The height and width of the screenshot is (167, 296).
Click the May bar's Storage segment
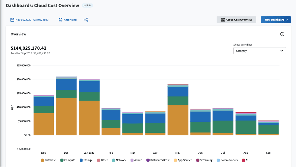[x=178, y=91]
